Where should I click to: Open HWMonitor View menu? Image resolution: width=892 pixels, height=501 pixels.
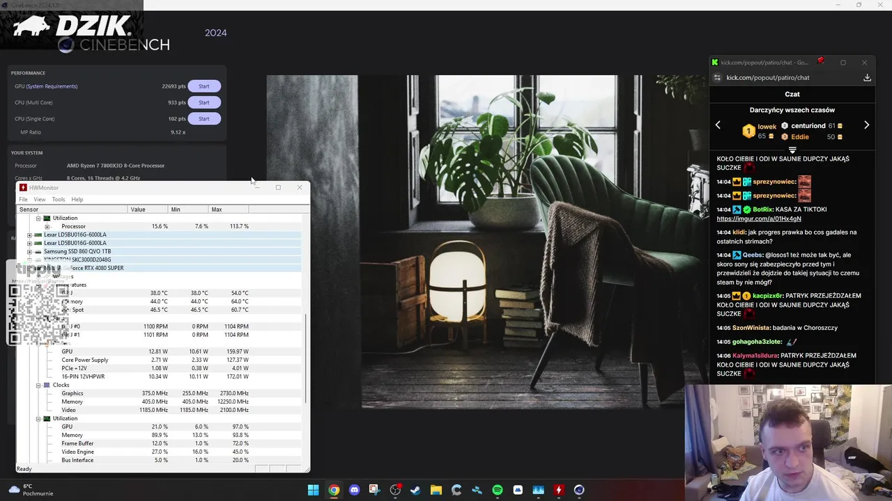[x=40, y=200]
